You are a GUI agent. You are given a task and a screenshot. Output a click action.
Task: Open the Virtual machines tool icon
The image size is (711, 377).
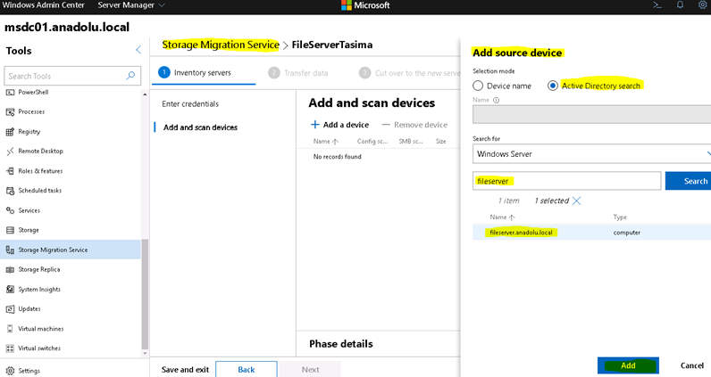[10, 329]
